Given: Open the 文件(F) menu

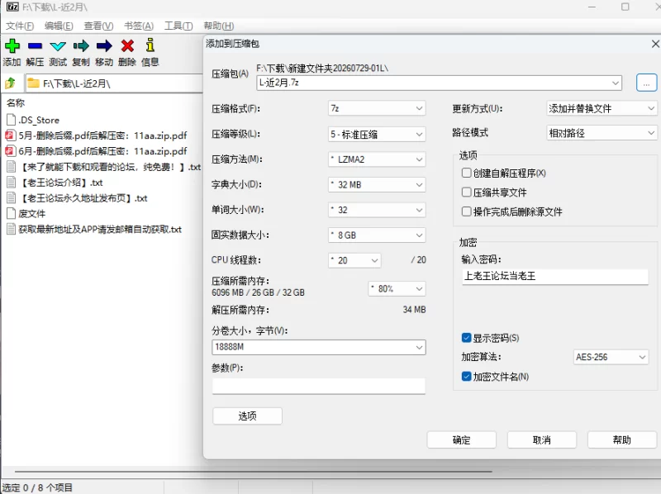Looking at the screenshot, I should [x=19, y=26].
